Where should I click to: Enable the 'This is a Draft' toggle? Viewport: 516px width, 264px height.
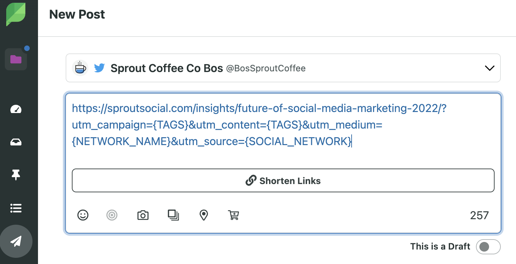[488, 247]
